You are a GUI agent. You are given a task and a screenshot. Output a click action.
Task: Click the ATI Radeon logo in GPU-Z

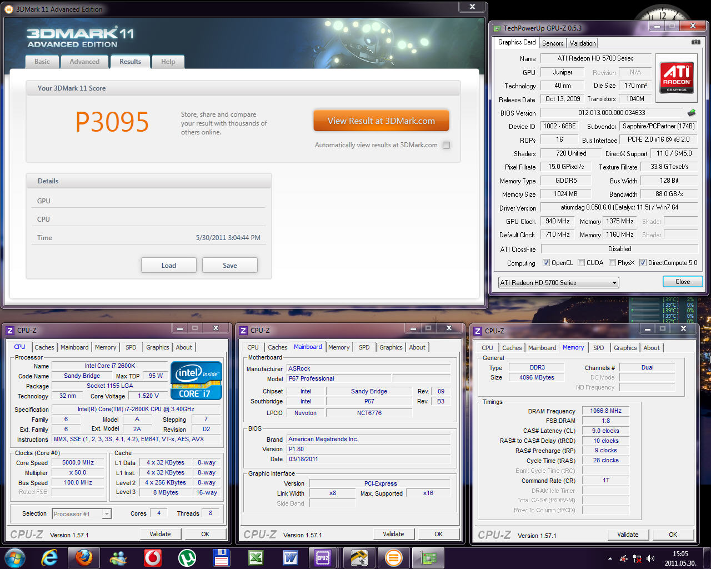coord(677,78)
